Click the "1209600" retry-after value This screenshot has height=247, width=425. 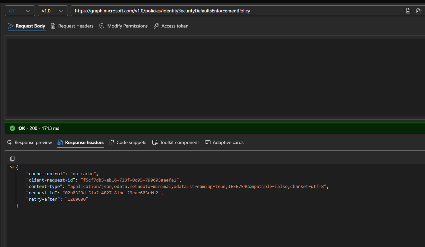pyautogui.click(x=77, y=199)
